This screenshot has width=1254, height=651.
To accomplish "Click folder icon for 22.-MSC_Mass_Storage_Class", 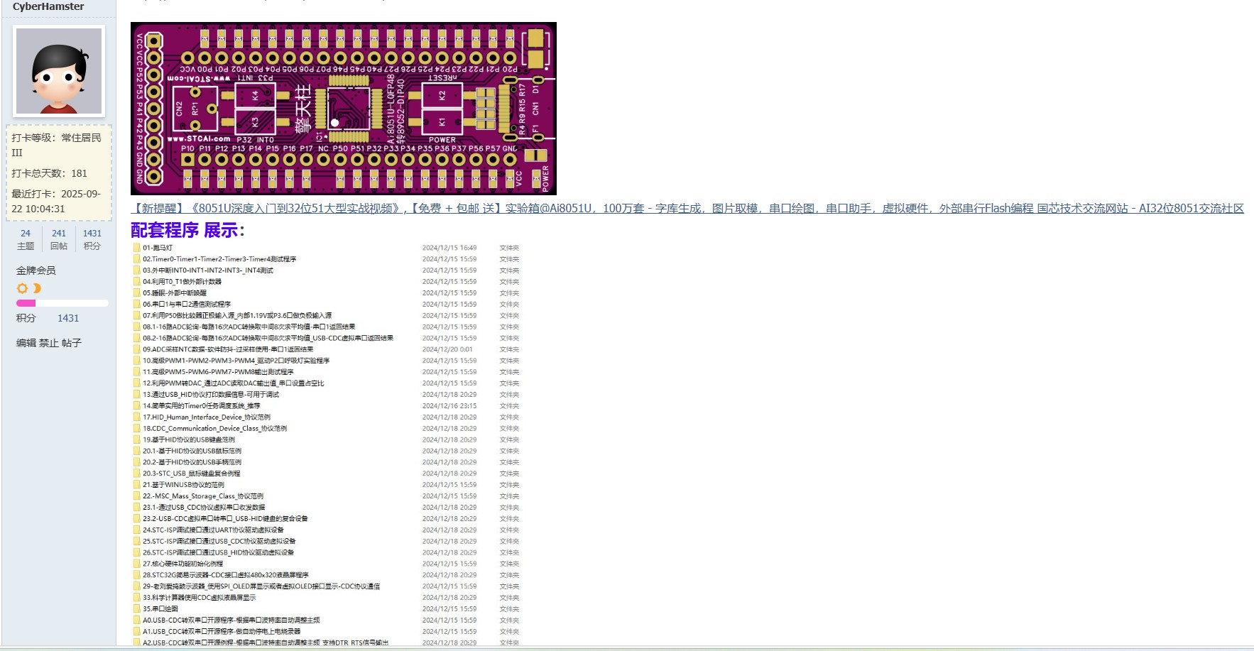I will [x=137, y=496].
